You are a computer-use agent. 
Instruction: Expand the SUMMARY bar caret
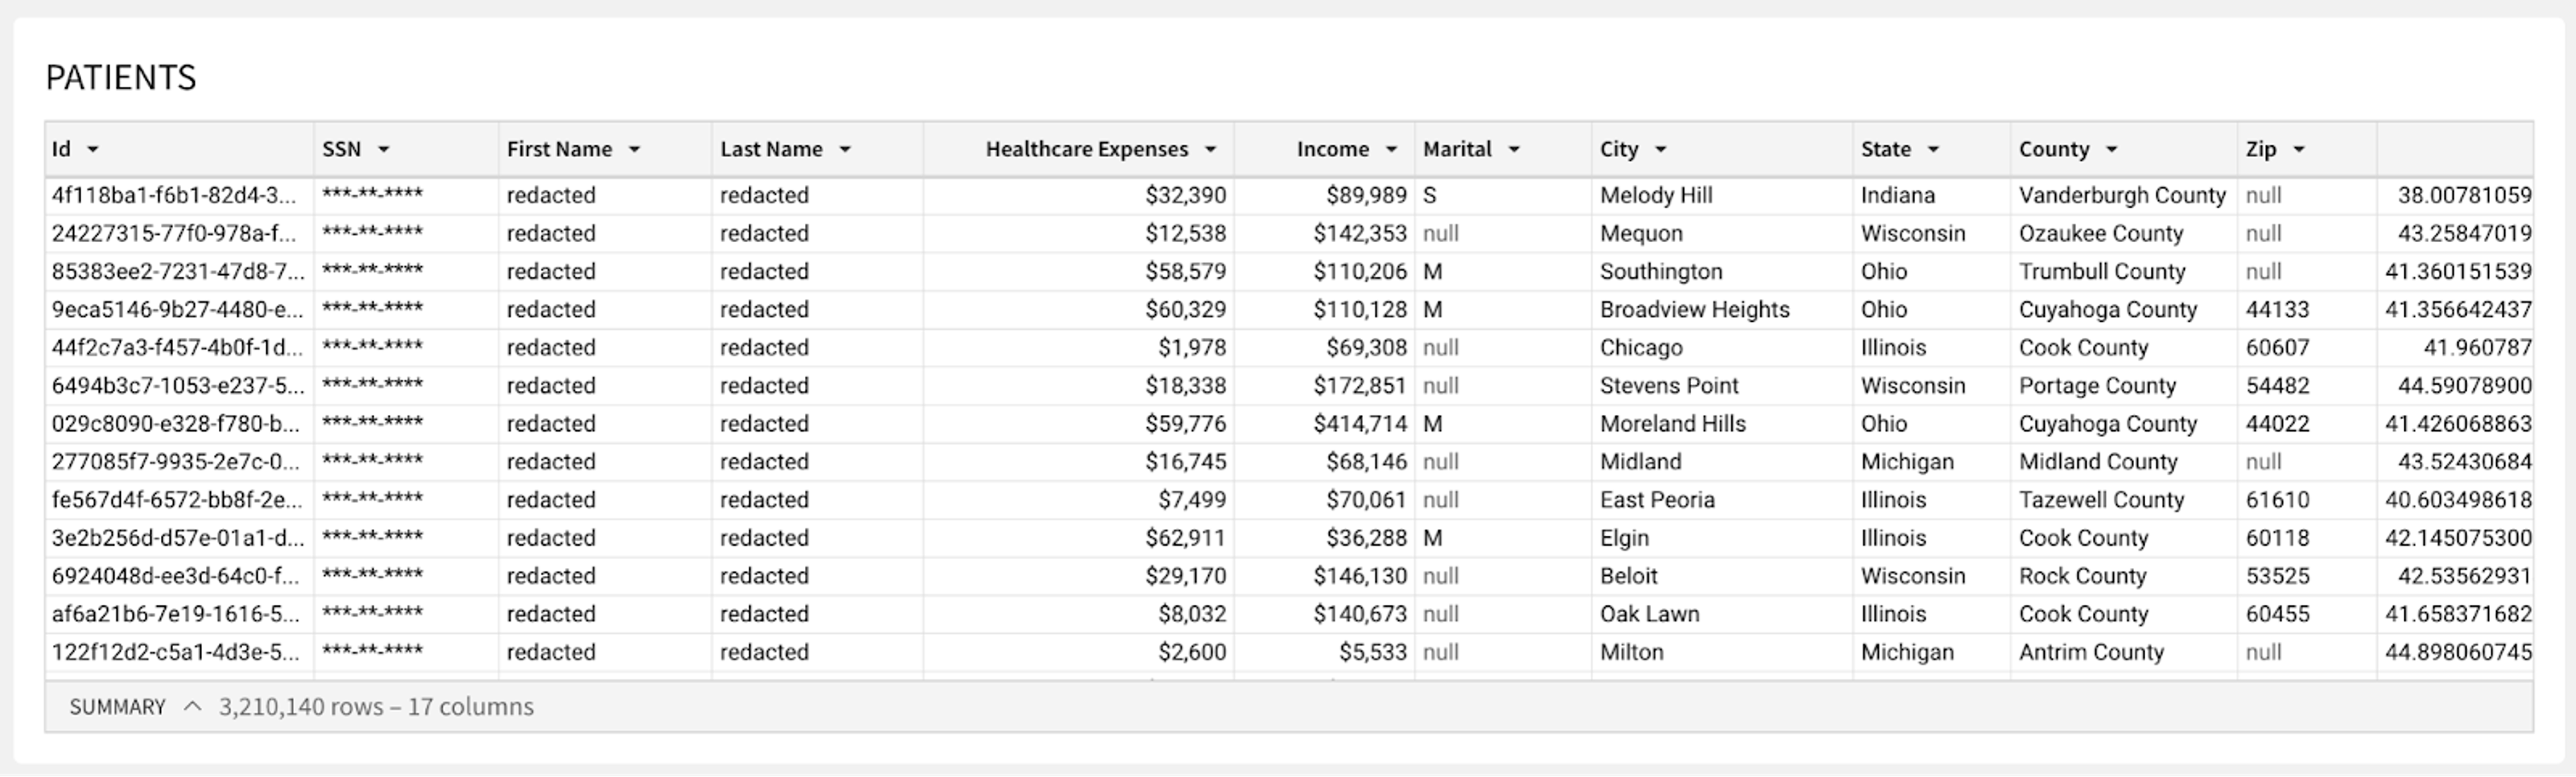(x=193, y=707)
